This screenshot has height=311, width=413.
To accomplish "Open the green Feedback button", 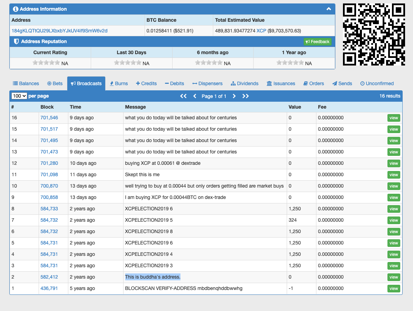I will pos(317,42).
